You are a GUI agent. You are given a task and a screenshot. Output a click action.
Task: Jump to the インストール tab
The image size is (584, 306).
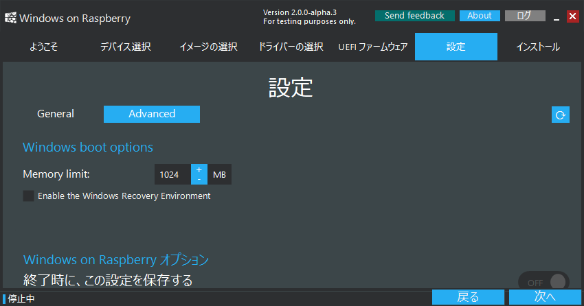[538, 47]
